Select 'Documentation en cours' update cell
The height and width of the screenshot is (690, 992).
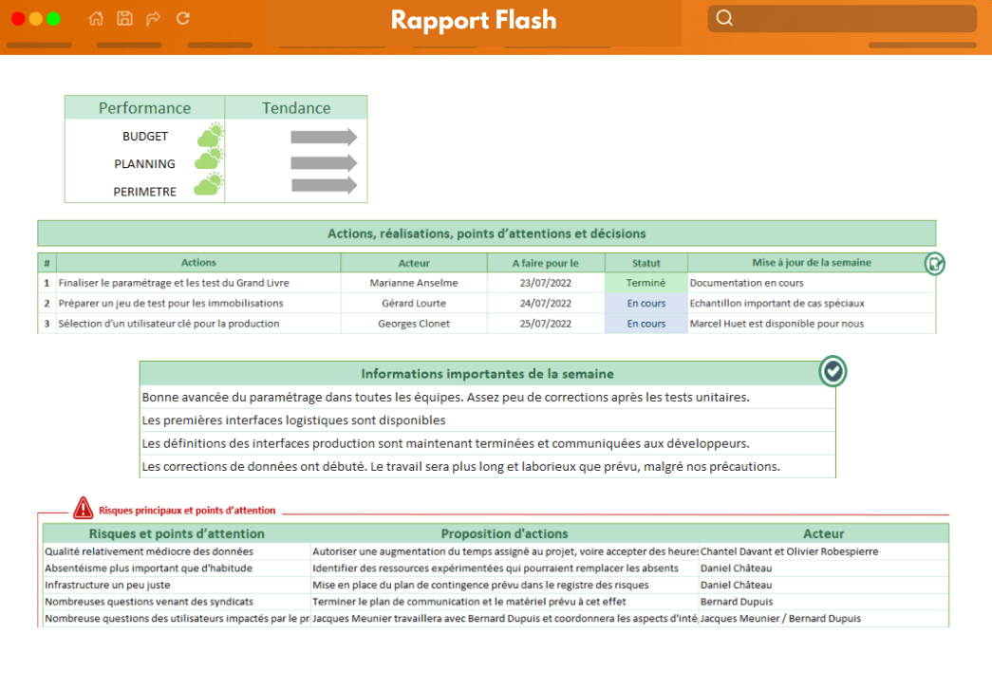coord(812,283)
